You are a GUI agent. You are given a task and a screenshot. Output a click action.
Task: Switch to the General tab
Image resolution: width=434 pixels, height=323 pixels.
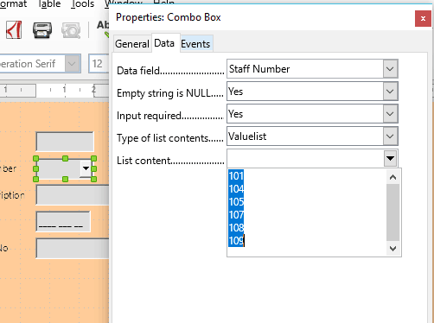(x=132, y=44)
